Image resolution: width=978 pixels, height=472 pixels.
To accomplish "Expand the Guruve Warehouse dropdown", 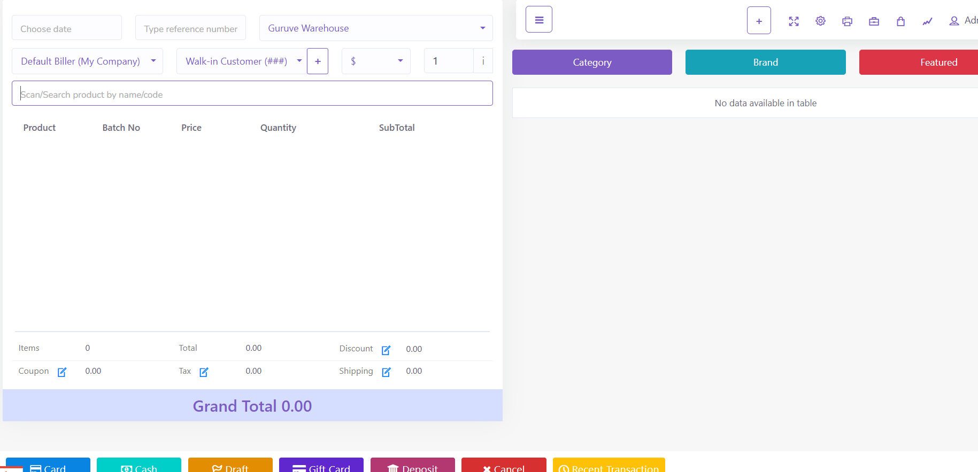I will [375, 28].
